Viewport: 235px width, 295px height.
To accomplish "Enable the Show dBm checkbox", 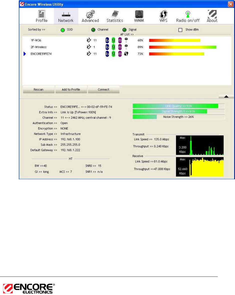I will (180, 30).
